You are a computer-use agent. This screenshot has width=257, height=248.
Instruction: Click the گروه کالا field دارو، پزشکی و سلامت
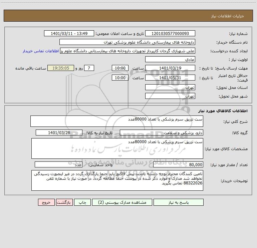point(162,132)
